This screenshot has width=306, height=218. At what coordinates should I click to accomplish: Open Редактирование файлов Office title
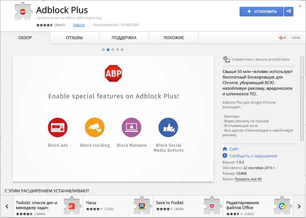243,205
